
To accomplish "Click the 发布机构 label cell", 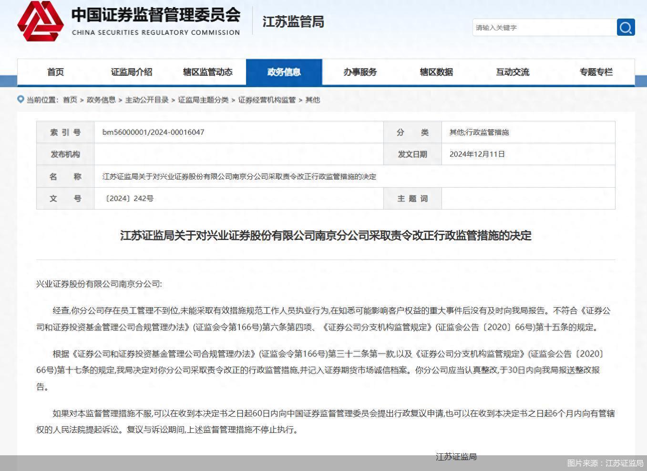I will (65, 154).
